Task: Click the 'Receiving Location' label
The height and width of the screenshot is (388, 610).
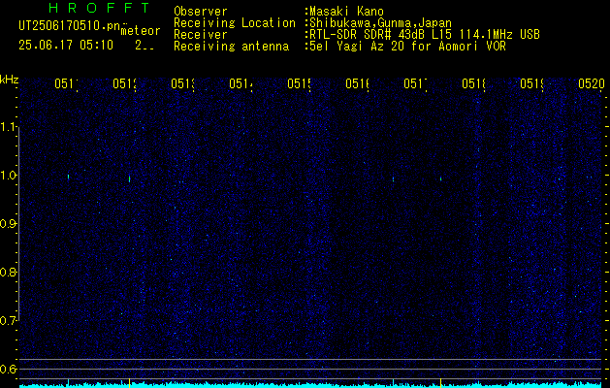Action: 235,23
